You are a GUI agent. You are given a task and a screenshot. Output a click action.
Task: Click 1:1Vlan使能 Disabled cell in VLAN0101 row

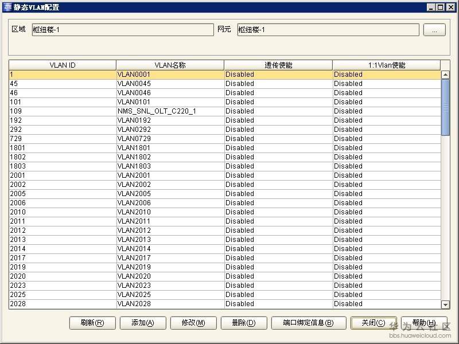(x=387, y=102)
